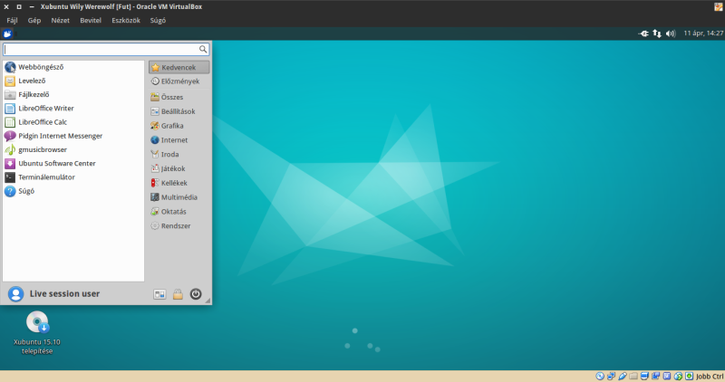Click the VirtualBox display status icon
Viewport: 725px width, 382px height.
pos(644,376)
